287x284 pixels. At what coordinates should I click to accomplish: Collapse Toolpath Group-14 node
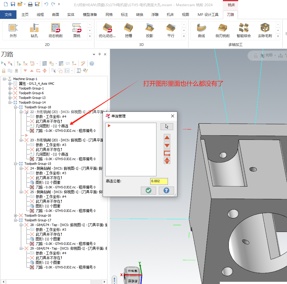coord(10,102)
